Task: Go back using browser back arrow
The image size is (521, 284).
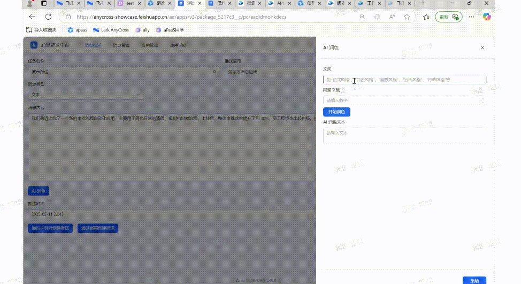Action: (x=32, y=17)
